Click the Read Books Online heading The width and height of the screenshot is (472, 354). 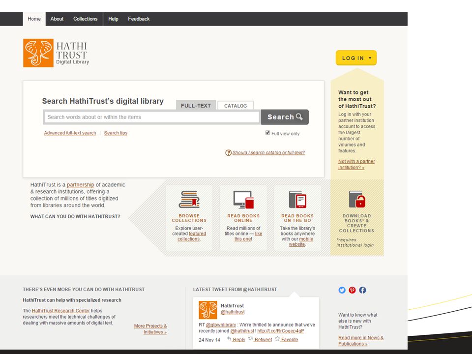[x=243, y=218]
